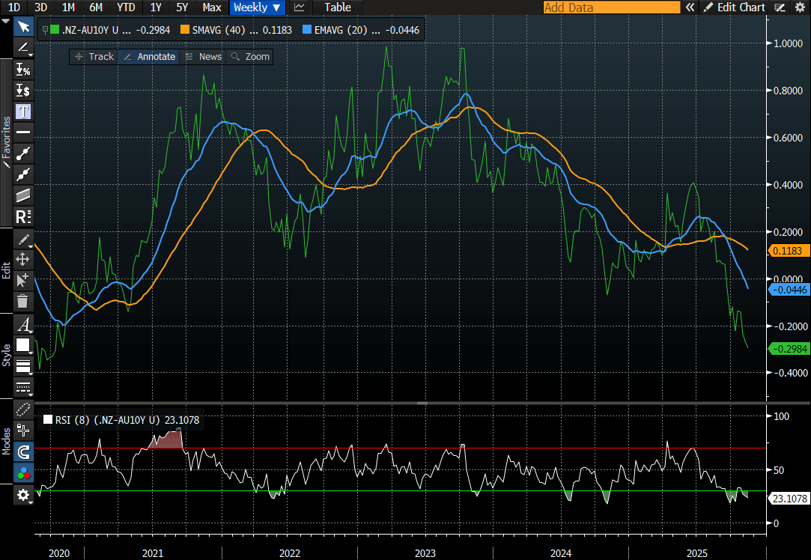Select the Text annotation tool

pyautogui.click(x=23, y=112)
